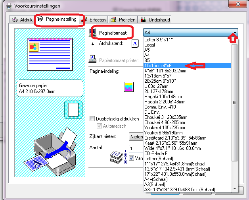249x200 pixels.
Task: Select Choukei 4 90x205mm
Action: [x=187, y=122]
